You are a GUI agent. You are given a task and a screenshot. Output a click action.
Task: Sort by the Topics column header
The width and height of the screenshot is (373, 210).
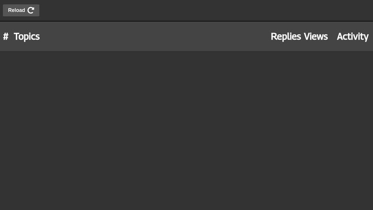(27, 36)
